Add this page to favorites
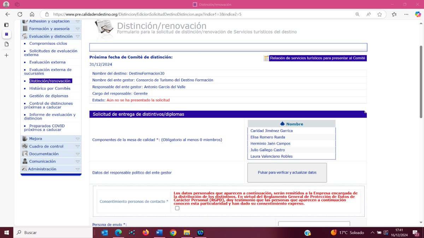 pos(379,14)
